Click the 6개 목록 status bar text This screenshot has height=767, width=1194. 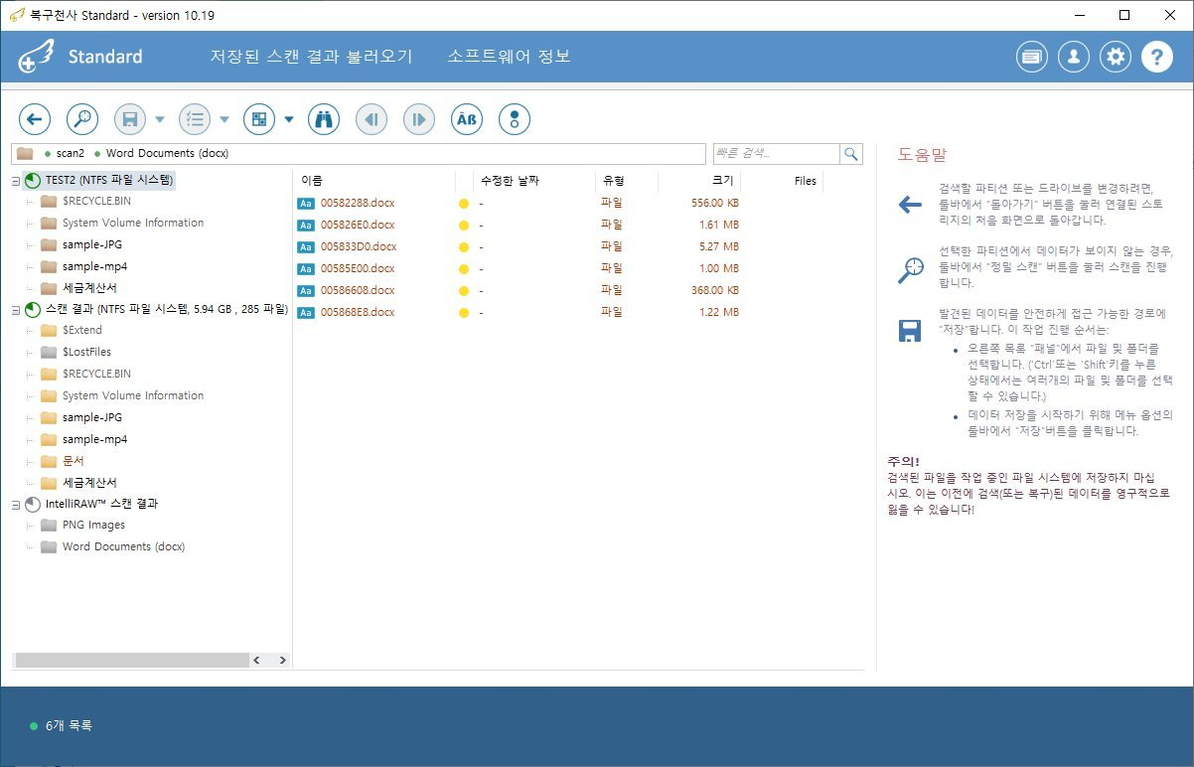coord(69,726)
